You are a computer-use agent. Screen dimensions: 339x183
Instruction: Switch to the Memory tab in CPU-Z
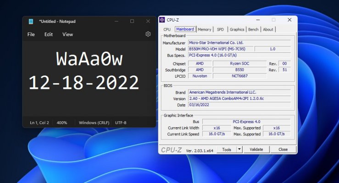pyautogui.click(x=204, y=29)
